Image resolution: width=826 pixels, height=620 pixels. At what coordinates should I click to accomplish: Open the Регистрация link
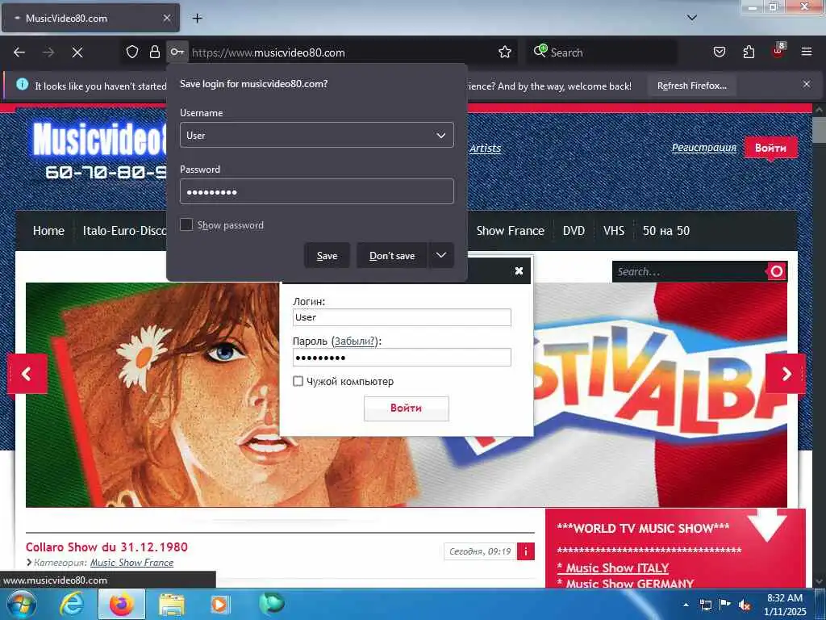click(703, 148)
